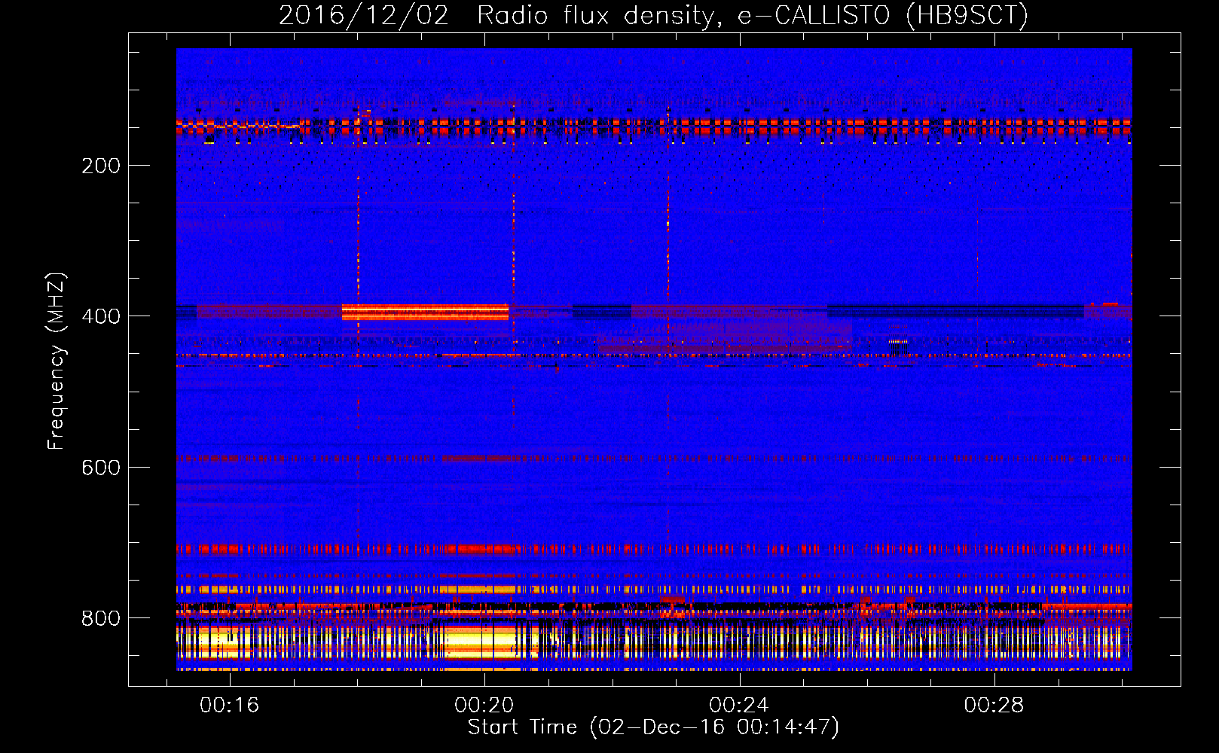The height and width of the screenshot is (753, 1219).
Task: Click the 00:16 time tick label
Action: pos(229,705)
